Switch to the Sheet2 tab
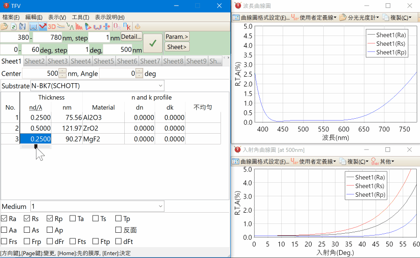Screen dimensions: 420x258 click(35, 61)
